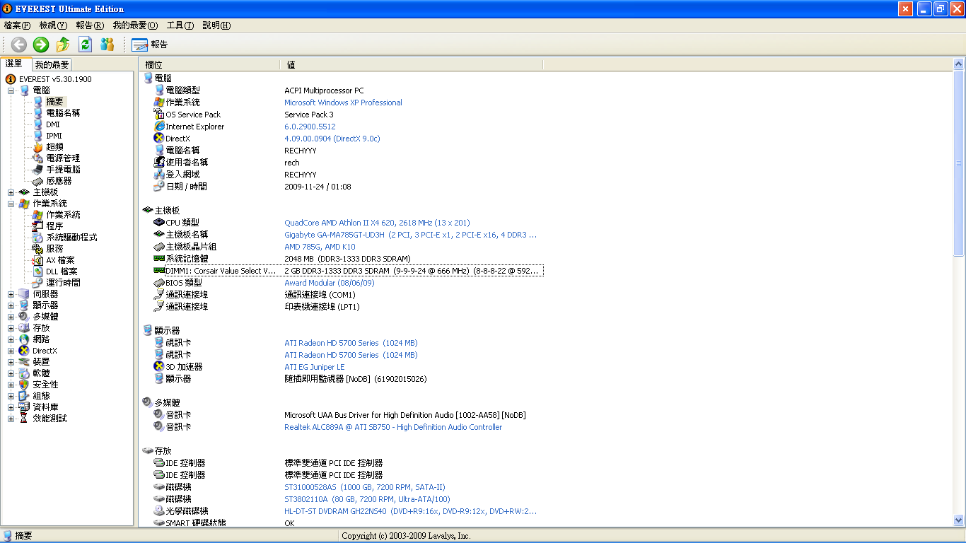Click the 3D 加速器 row icon
Viewport: 966px width, 543px height.
(x=159, y=367)
